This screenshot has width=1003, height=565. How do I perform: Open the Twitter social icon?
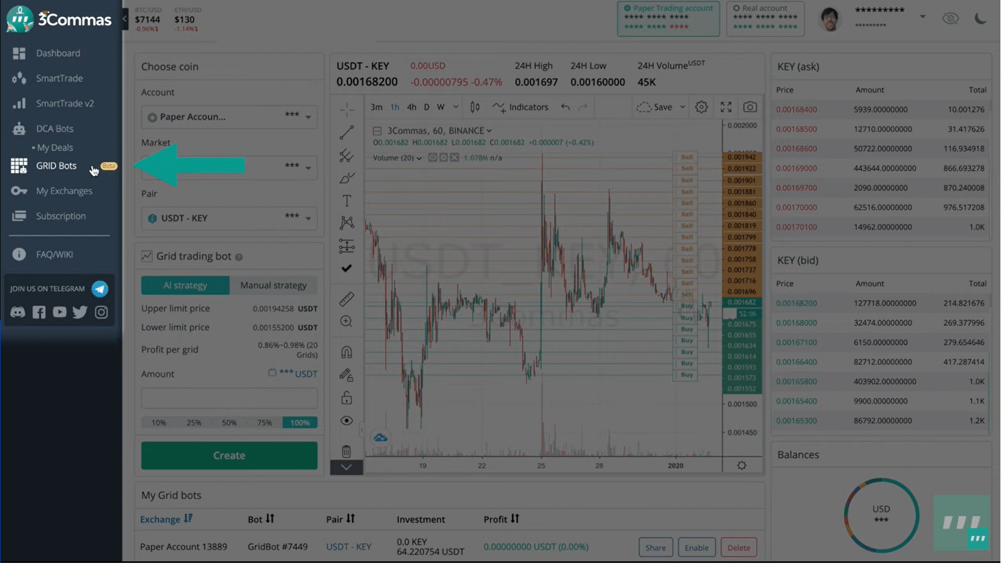(x=80, y=312)
